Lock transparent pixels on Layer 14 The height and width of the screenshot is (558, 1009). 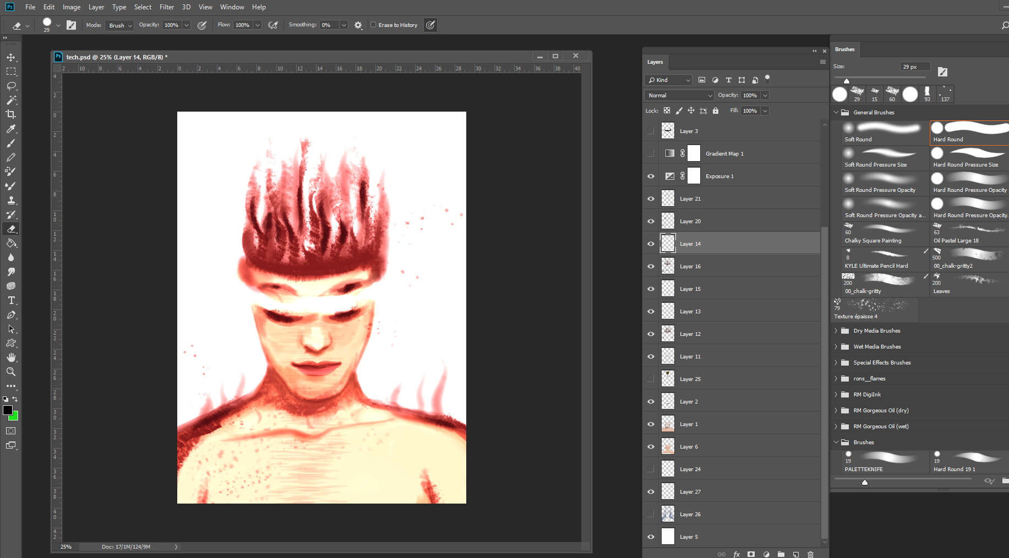667,111
